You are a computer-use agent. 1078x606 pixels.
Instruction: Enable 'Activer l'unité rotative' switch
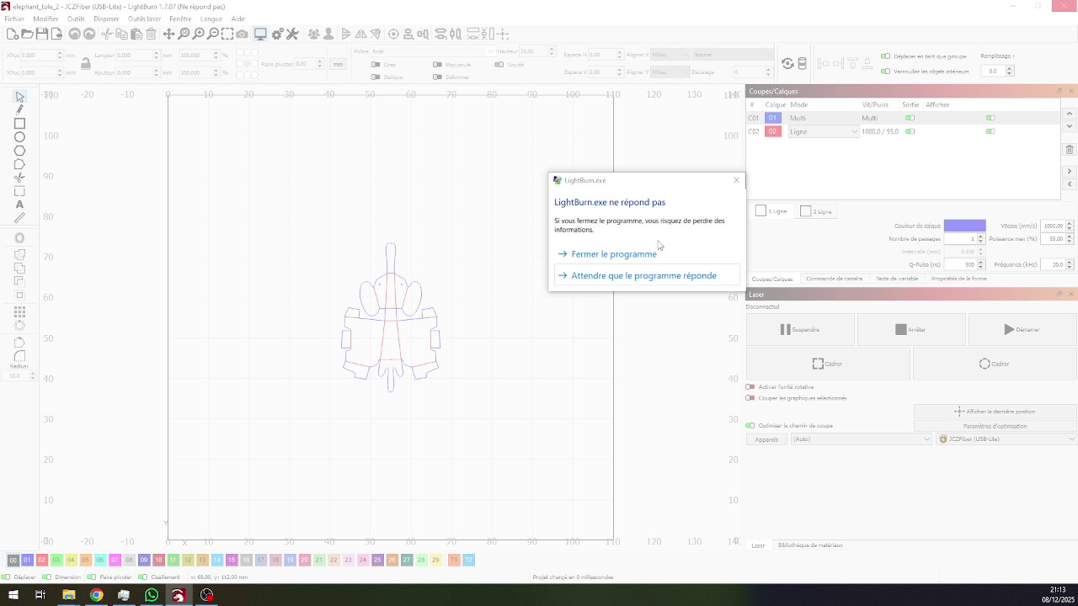pyautogui.click(x=750, y=387)
